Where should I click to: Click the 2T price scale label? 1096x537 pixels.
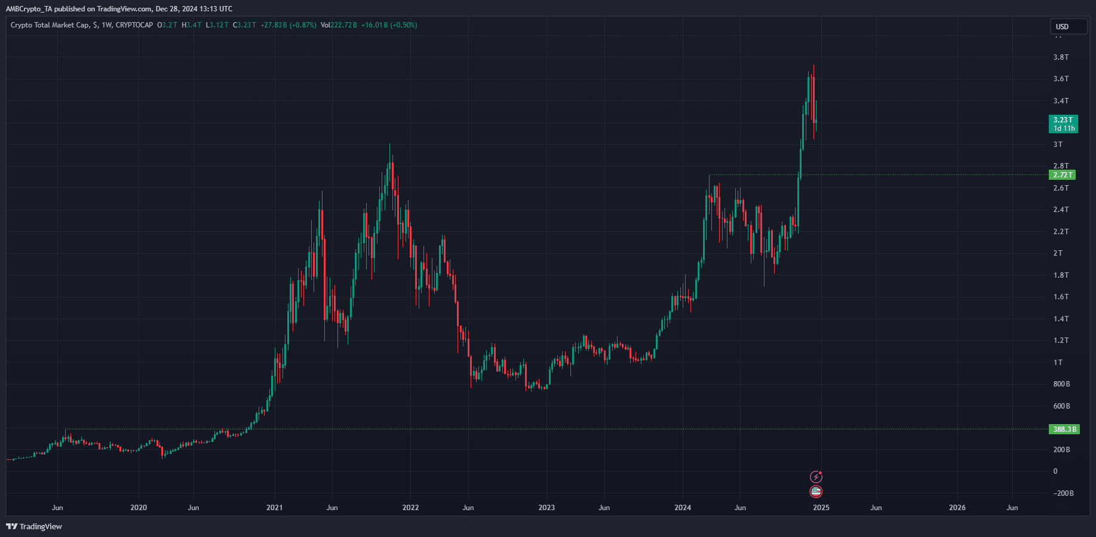(x=1058, y=253)
